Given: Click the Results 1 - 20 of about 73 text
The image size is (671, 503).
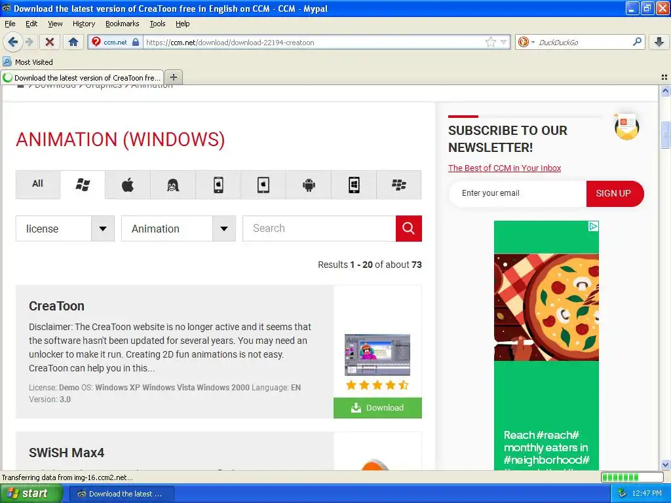Looking at the screenshot, I should click(x=370, y=265).
